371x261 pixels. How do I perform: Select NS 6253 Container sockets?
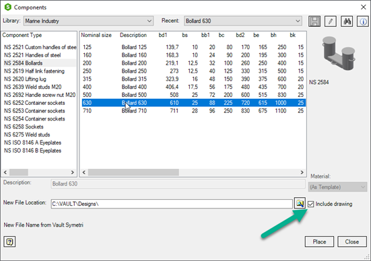coord(34,111)
